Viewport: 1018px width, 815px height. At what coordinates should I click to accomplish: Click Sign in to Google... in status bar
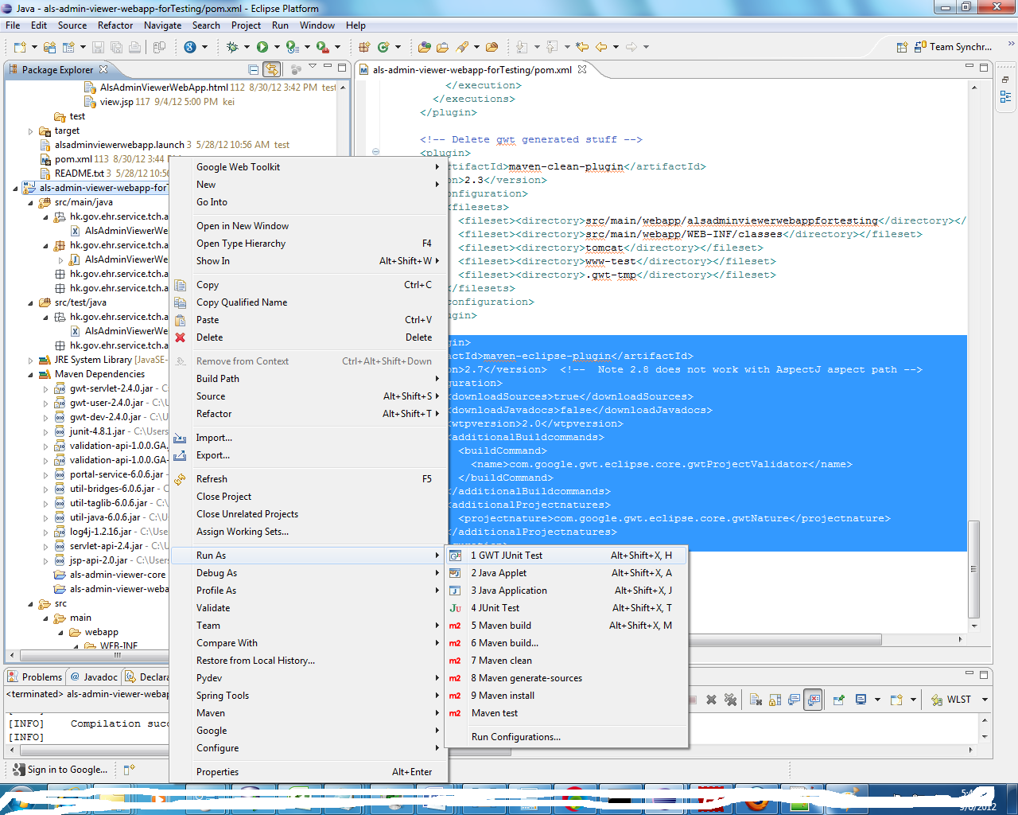(x=60, y=770)
